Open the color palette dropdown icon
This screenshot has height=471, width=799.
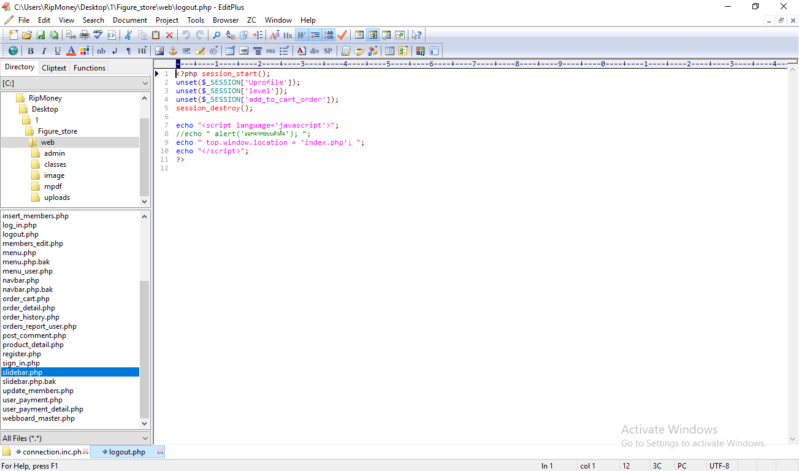coord(84,51)
